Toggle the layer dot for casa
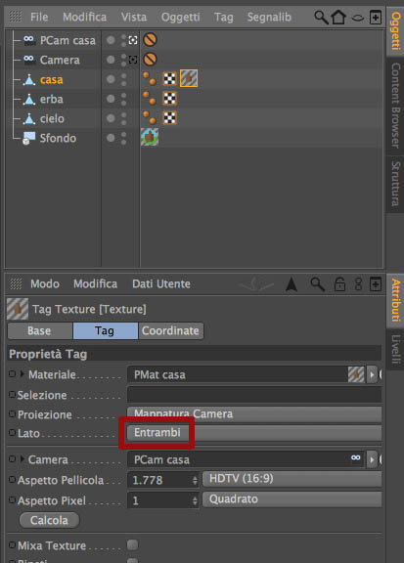This screenshot has width=404, height=563. 111,79
